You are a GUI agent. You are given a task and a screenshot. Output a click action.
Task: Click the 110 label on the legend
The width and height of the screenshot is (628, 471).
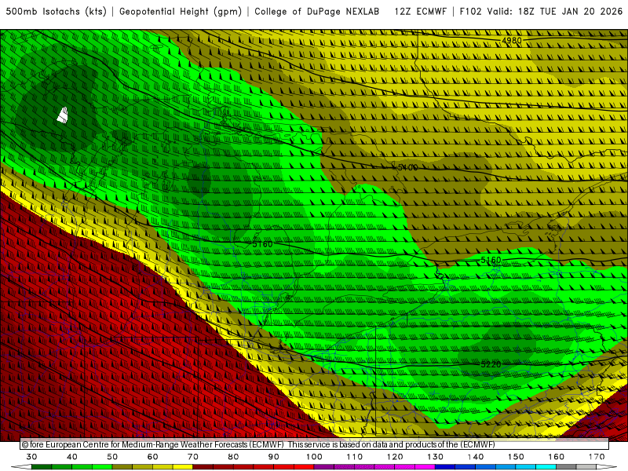(x=355, y=457)
